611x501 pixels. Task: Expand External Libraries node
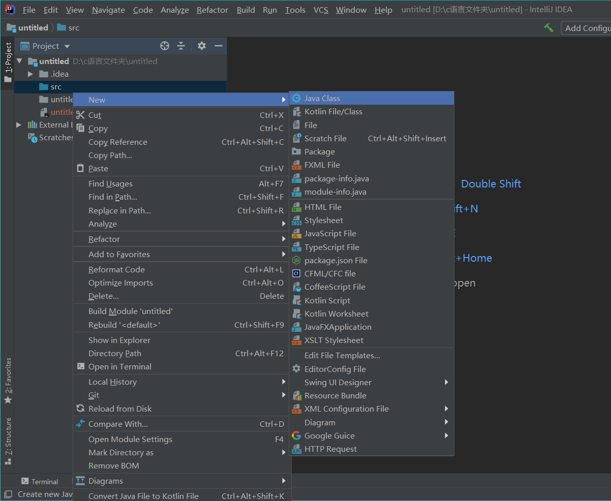tap(19, 125)
